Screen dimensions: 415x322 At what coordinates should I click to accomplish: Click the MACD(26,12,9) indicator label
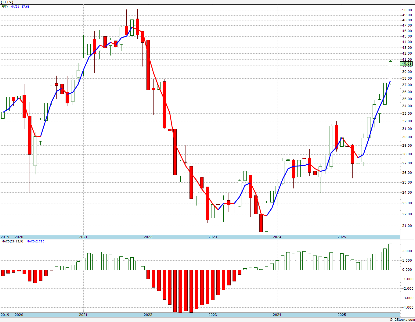(x=13, y=241)
